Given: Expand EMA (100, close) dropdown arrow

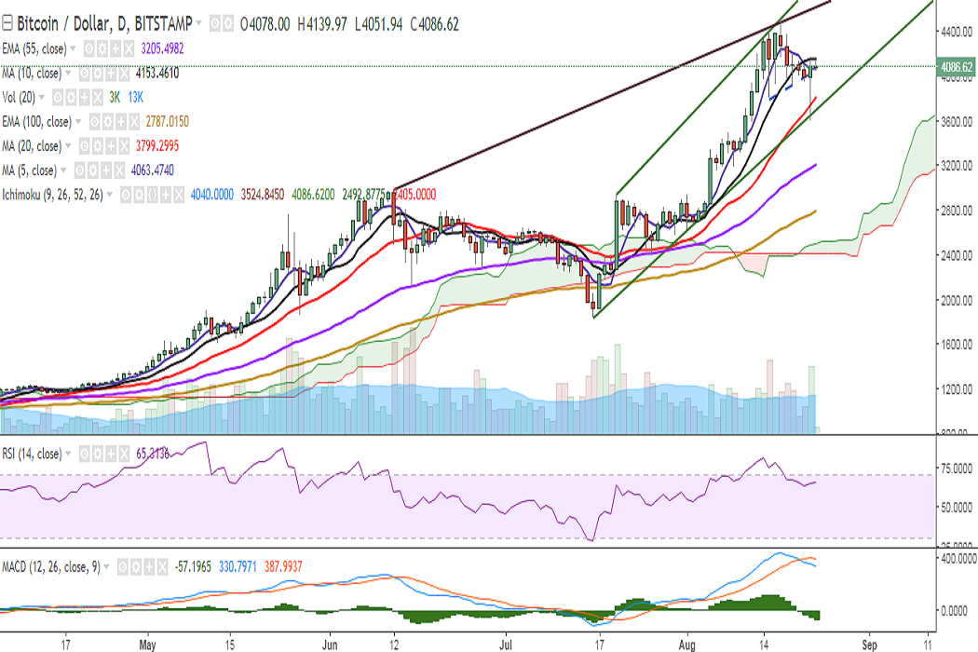Looking at the screenshot, I should point(78,121).
